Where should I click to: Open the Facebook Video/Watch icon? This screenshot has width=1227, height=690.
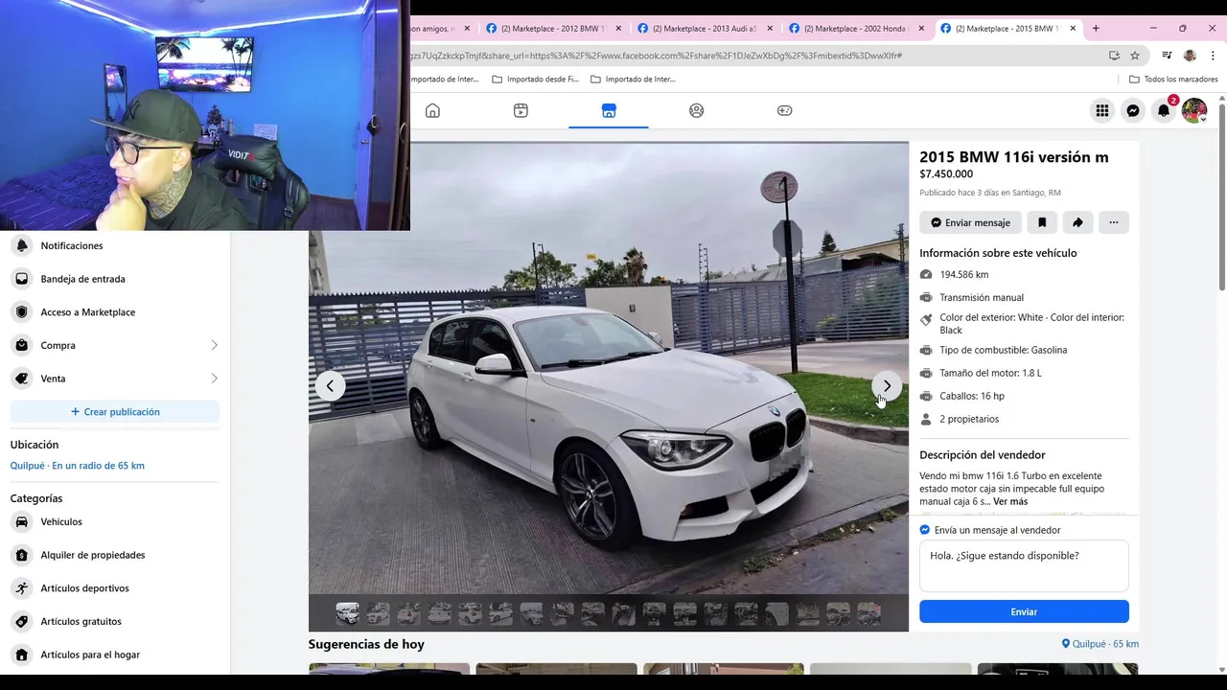click(x=521, y=110)
